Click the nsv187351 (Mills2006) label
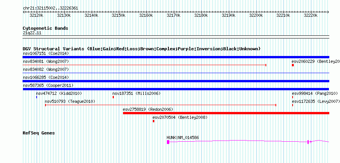 pos(136,94)
